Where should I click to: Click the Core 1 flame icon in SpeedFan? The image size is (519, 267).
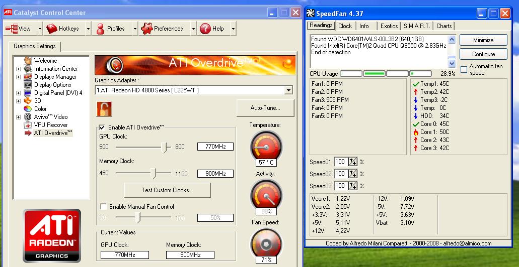tap(416, 132)
